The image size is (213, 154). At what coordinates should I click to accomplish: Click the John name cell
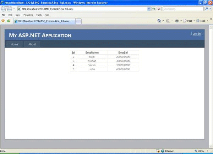92,69
